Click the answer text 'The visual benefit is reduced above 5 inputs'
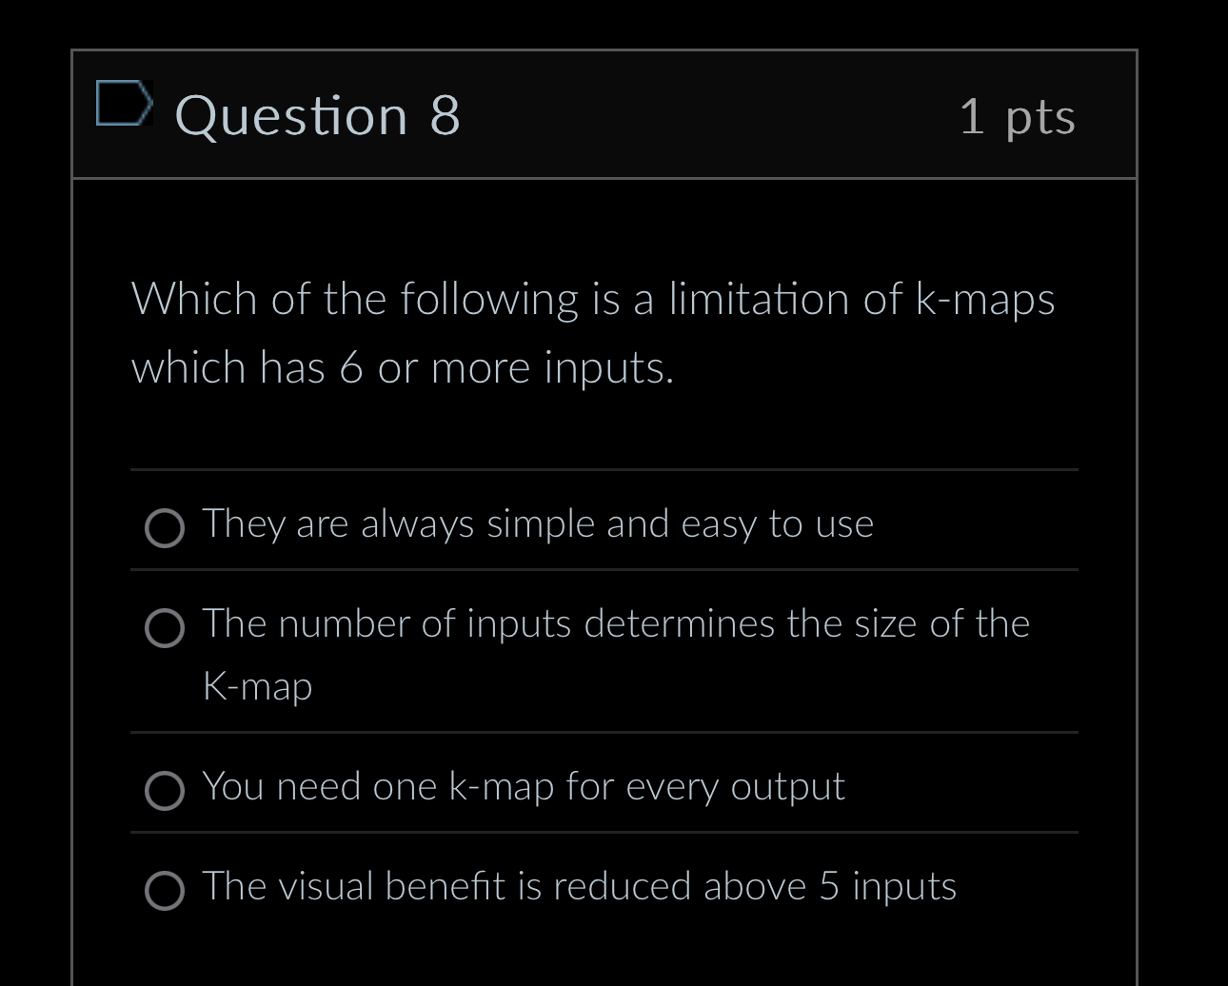This screenshot has width=1228, height=986. [x=579, y=885]
